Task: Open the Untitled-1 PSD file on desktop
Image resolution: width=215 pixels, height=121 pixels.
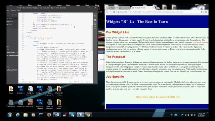Action: pos(21,90)
